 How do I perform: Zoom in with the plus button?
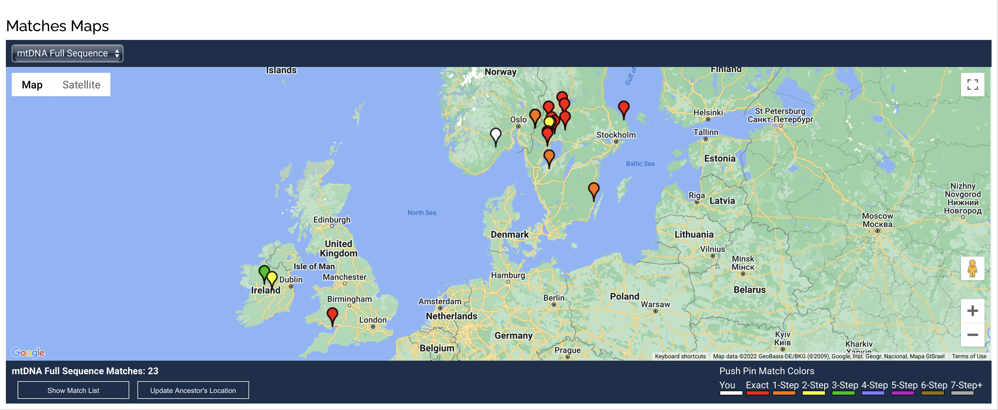pos(972,311)
